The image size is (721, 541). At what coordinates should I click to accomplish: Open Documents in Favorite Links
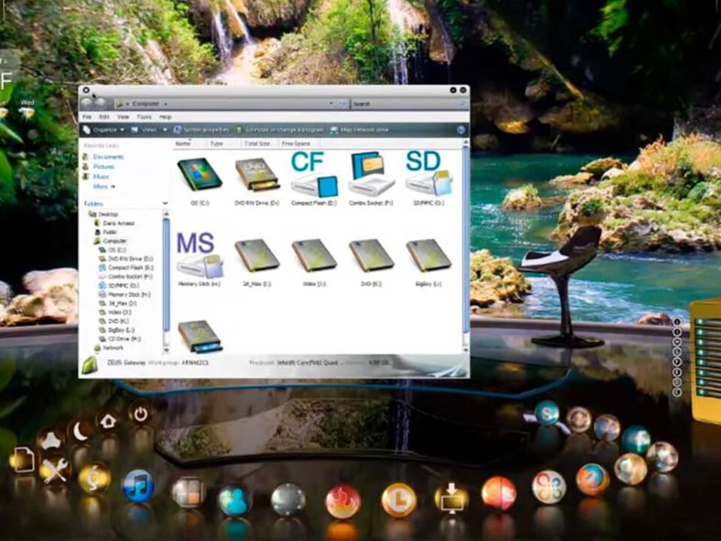pyautogui.click(x=108, y=157)
